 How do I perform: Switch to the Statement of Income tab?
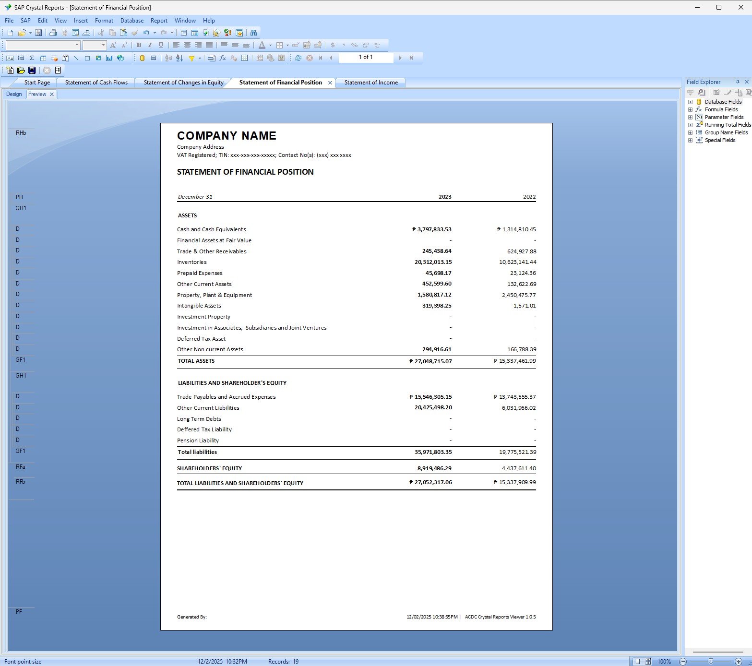click(371, 83)
